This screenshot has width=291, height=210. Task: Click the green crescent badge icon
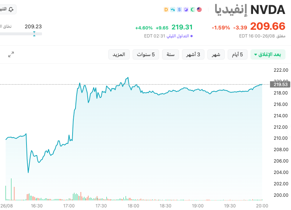[193, 10]
